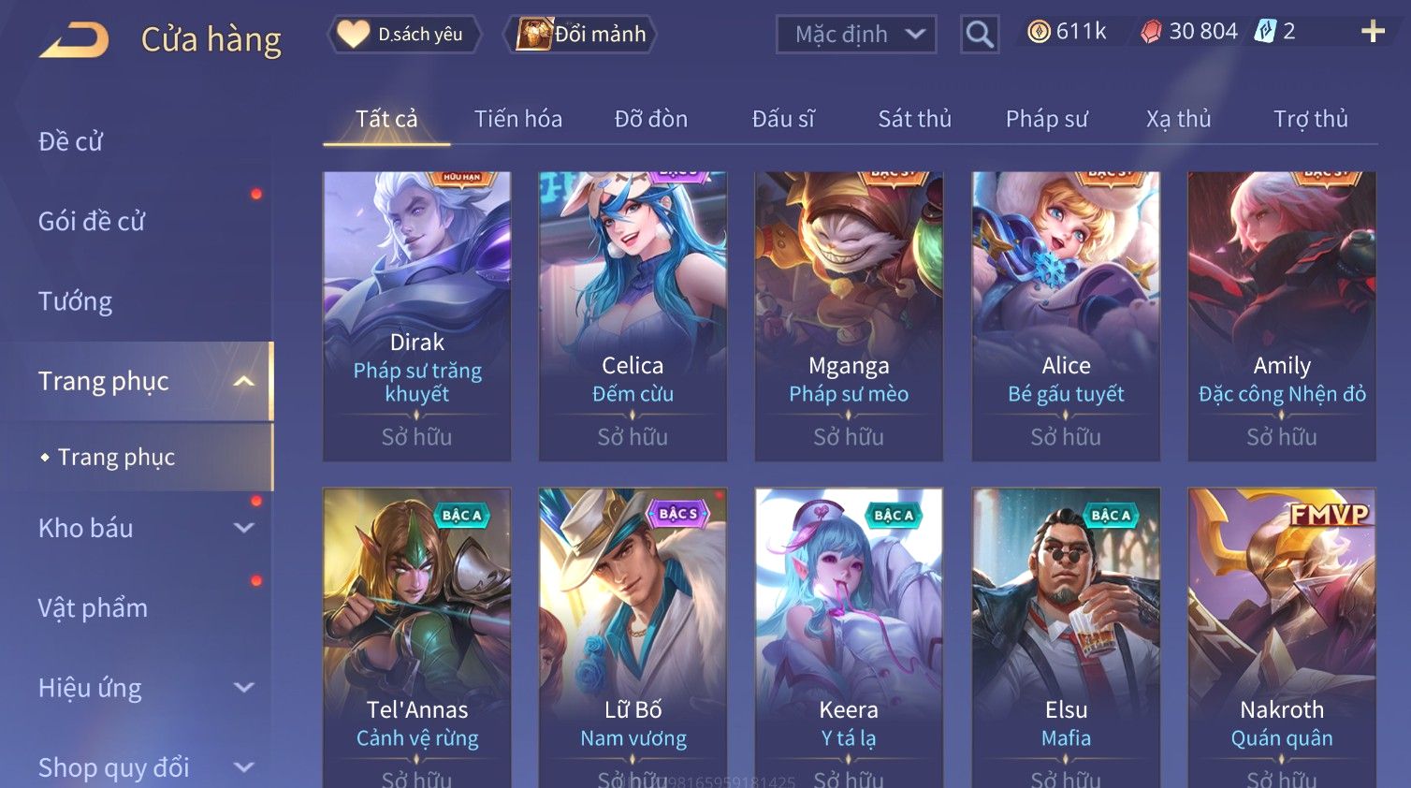Open the search magnifier icon
The height and width of the screenshot is (788, 1411).
pyautogui.click(x=979, y=35)
